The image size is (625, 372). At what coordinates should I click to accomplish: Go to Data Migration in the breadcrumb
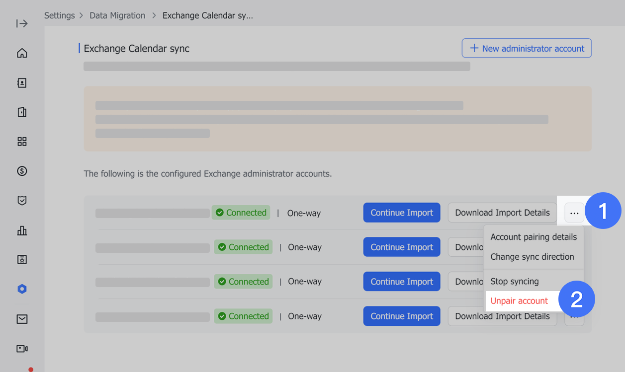pos(117,15)
